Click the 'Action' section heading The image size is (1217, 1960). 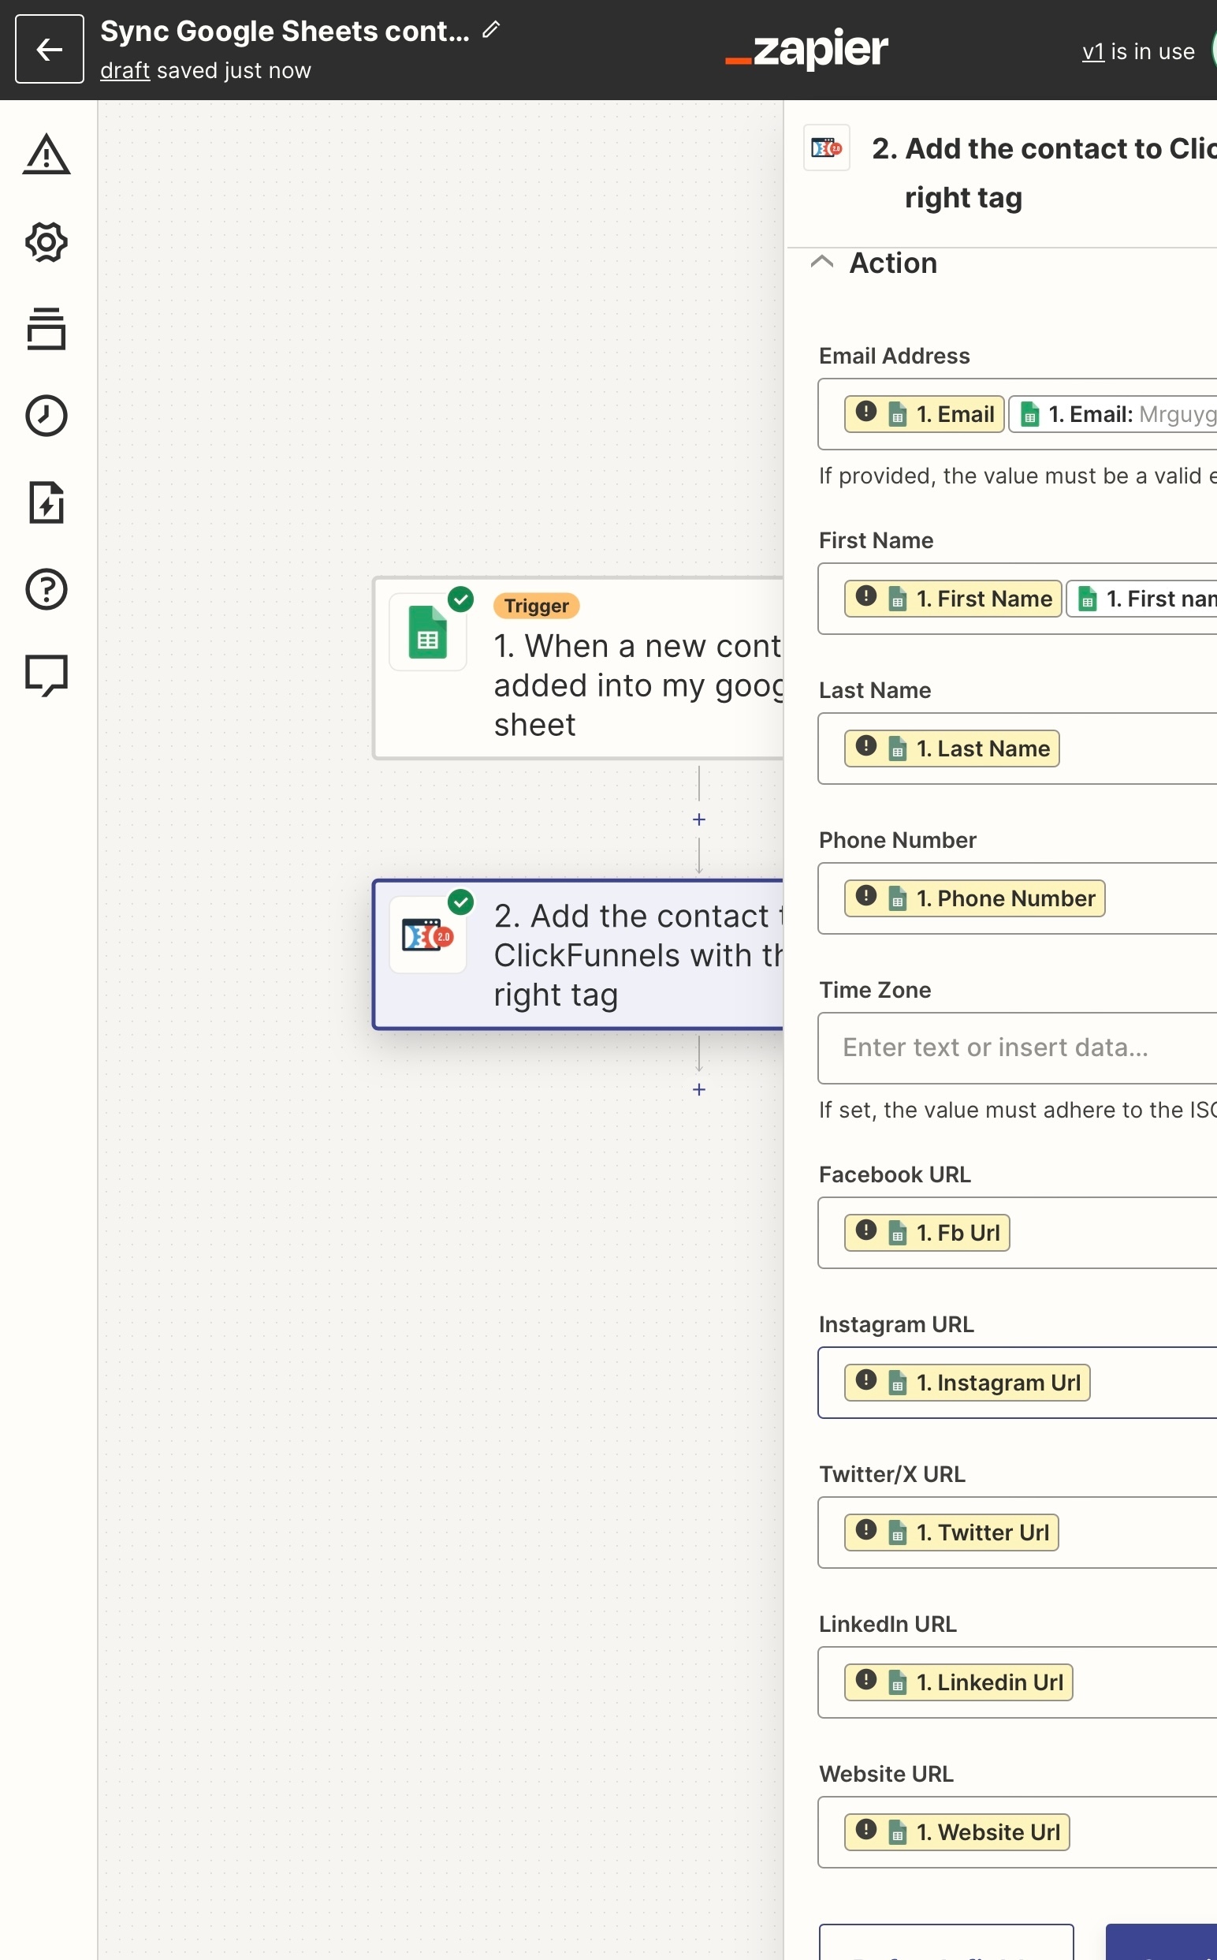click(x=893, y=263)
